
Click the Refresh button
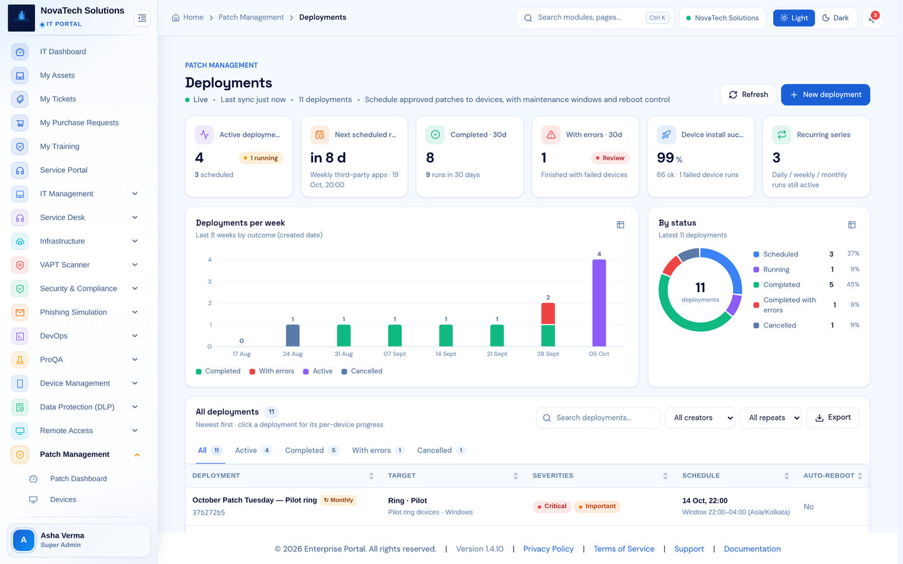[748, 95]
